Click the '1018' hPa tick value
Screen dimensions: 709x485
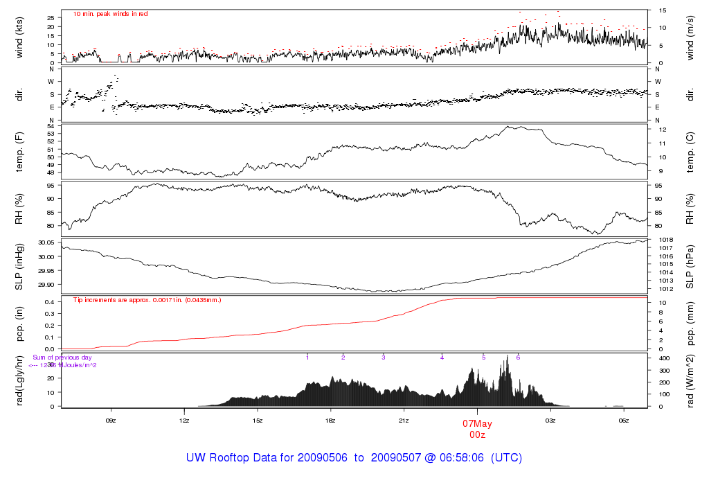click(666, 240)
